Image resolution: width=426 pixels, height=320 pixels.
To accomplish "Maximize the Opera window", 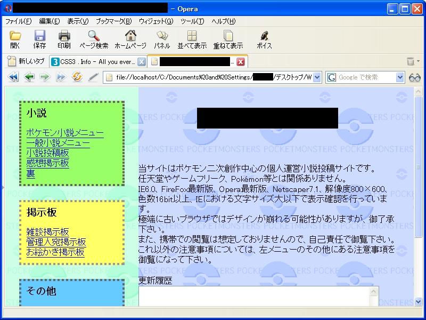I will (405, 9).
